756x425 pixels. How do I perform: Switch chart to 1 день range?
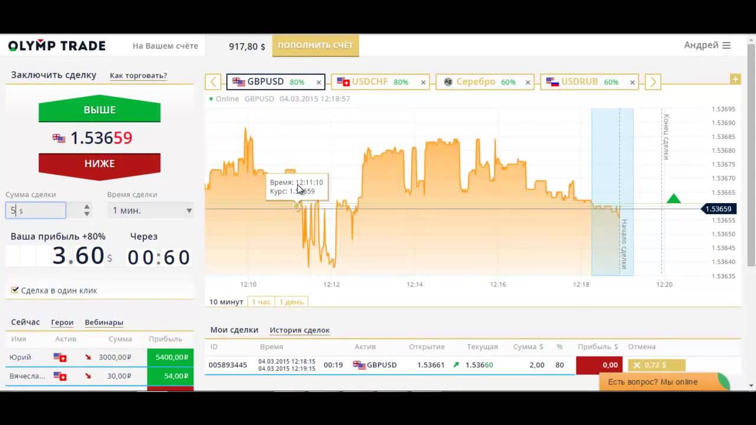pyautogui.click(x=291, y=302)
